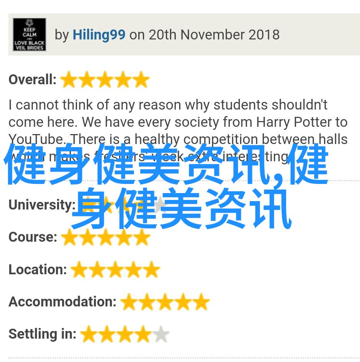Click the first star of Accommodation rating
This screenshot has width=360, height=362.
[x=129, y=302]
